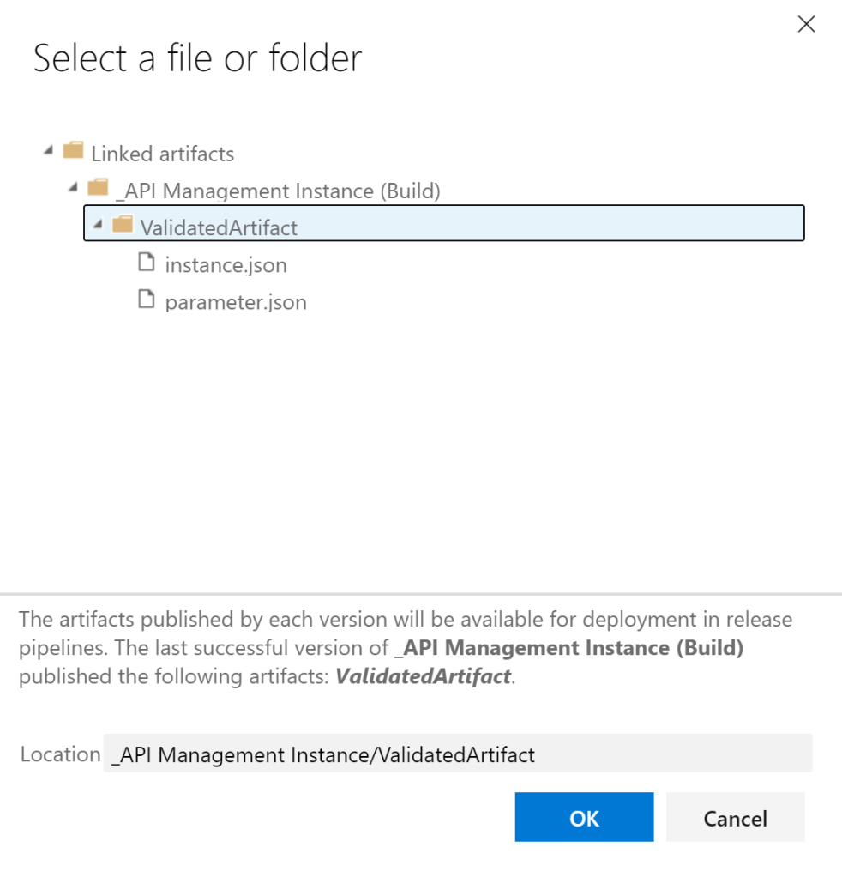Image resolution: width=842 pixels, height=878 pixels.
Task: Click the italic ValidatedArtifact text in description
Action: tap(423, 676)
